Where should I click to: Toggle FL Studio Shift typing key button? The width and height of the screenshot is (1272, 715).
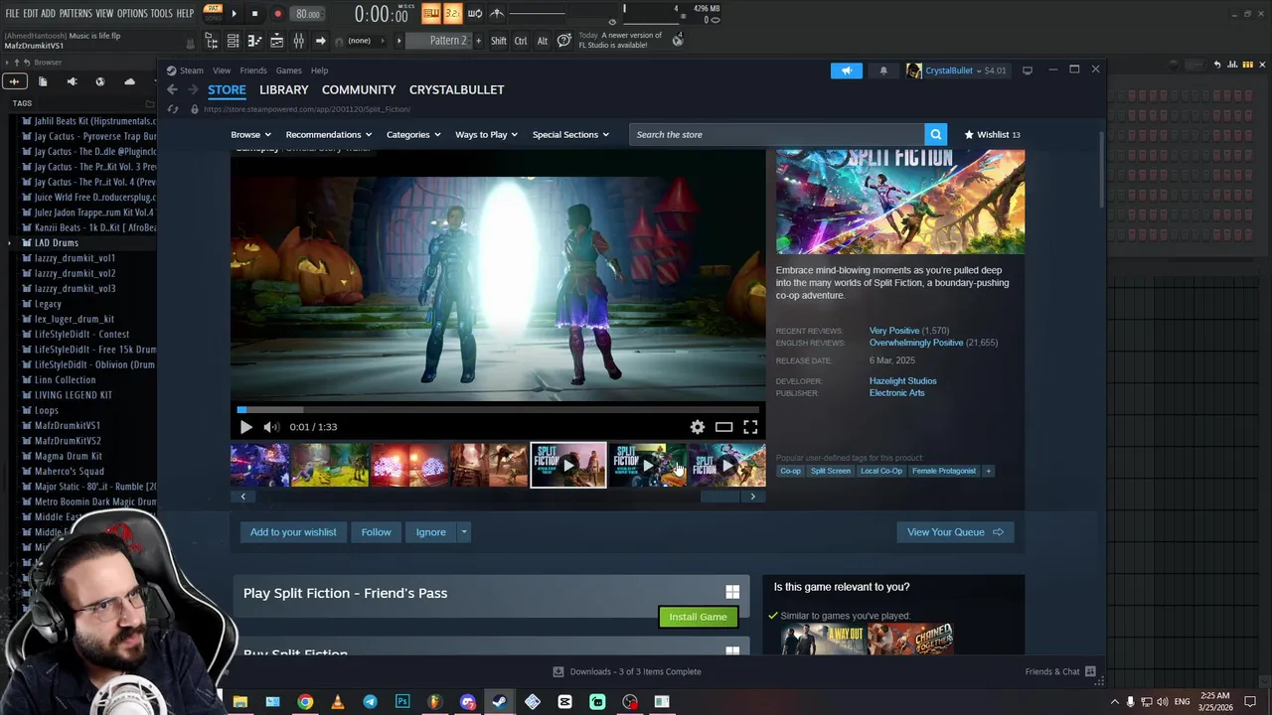pos(499,41)
